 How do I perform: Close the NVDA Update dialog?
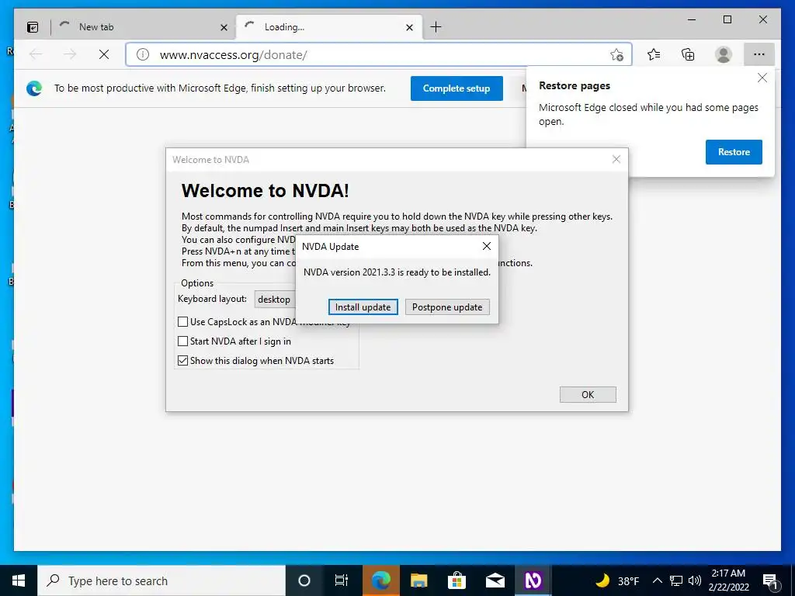487,246
